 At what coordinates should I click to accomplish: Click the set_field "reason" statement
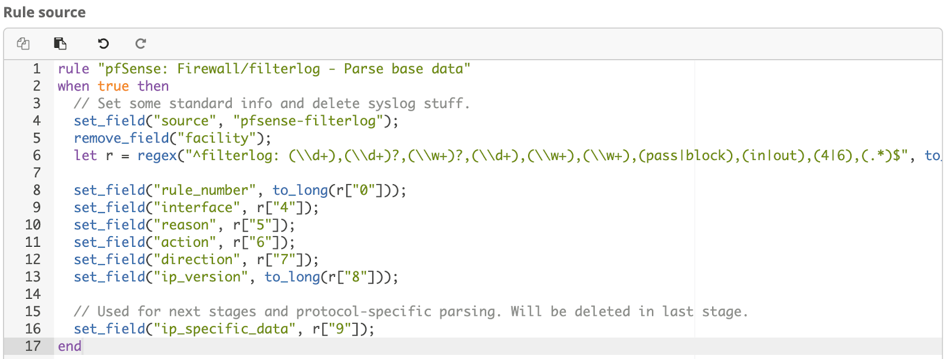pyautogui.click(x=184, y=225)
